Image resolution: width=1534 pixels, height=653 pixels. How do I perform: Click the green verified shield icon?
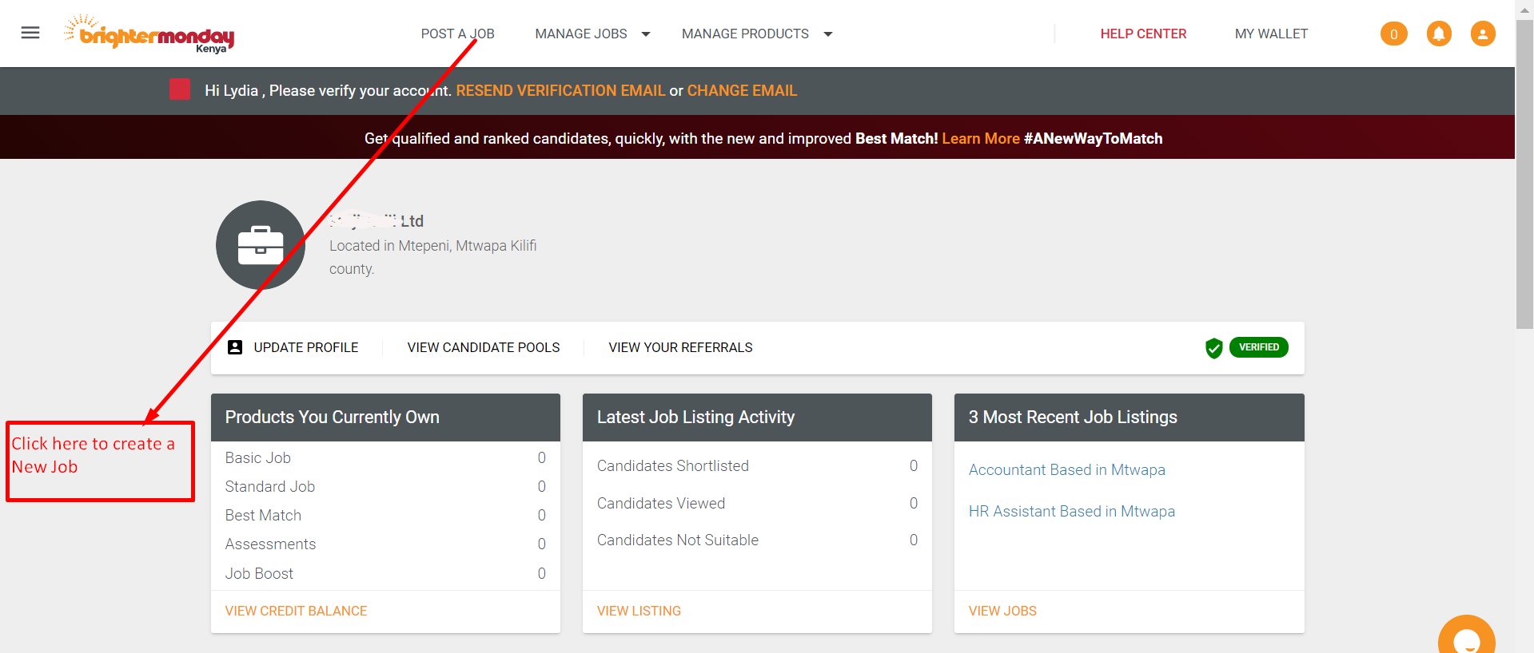[1213, 348]
